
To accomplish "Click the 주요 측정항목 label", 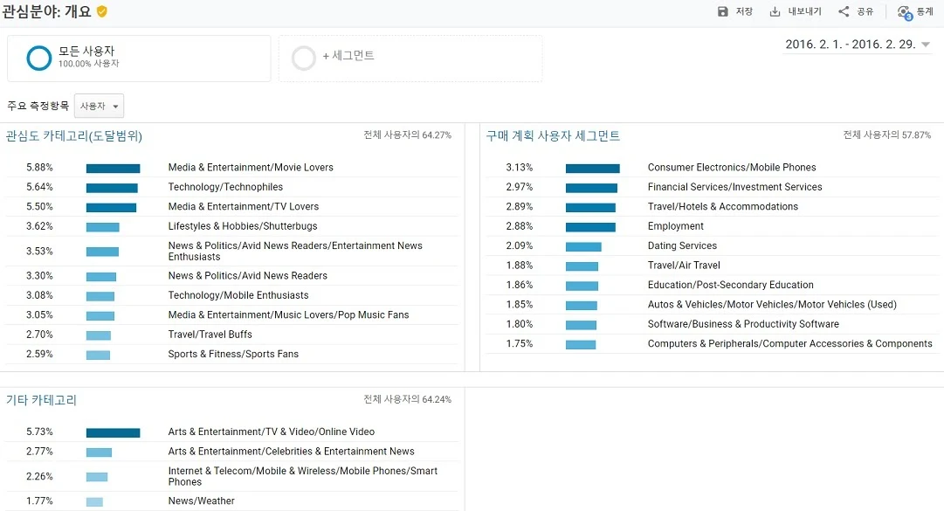I will click(x=38, y=106).
